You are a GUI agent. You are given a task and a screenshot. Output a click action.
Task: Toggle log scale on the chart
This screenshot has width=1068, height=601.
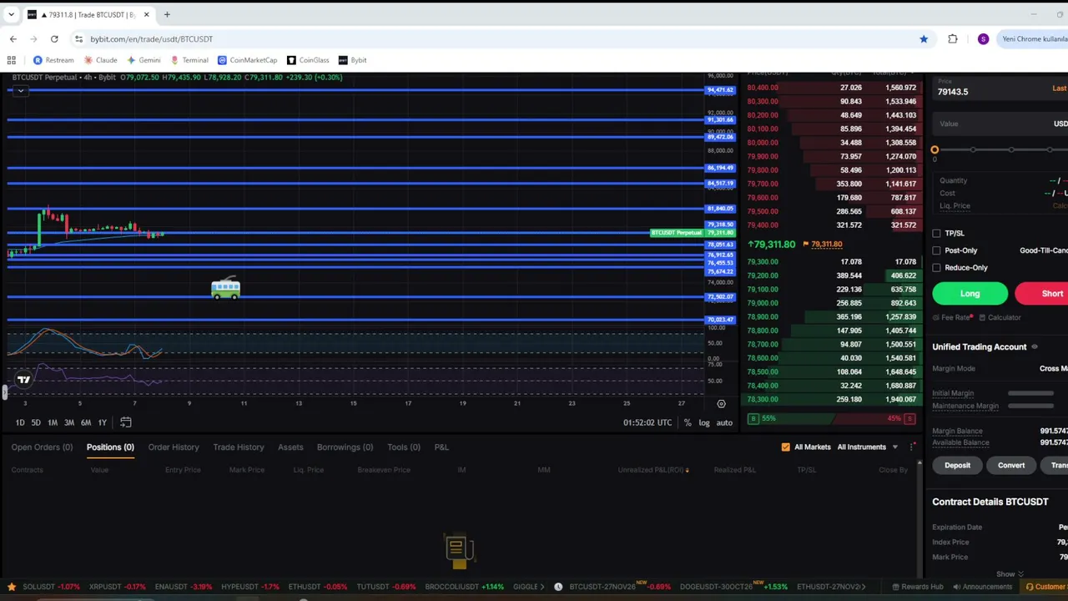(704, 422)
